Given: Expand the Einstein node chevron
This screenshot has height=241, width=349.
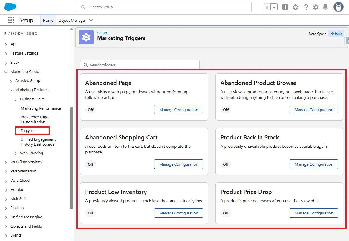Looking at the screenshot, I should pyautogui.click(x=6, y=208).
